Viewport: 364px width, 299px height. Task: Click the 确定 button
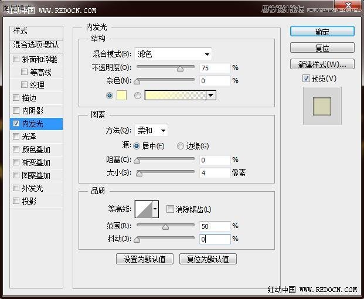[x=322, y=31]
